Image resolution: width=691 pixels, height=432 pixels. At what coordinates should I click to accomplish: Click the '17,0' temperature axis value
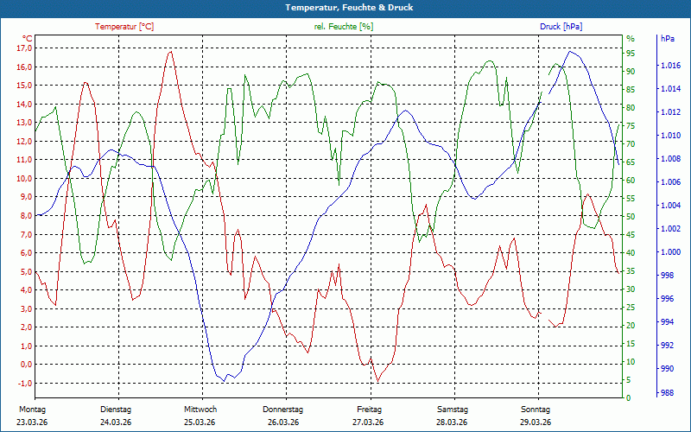[x=24, y=48]
